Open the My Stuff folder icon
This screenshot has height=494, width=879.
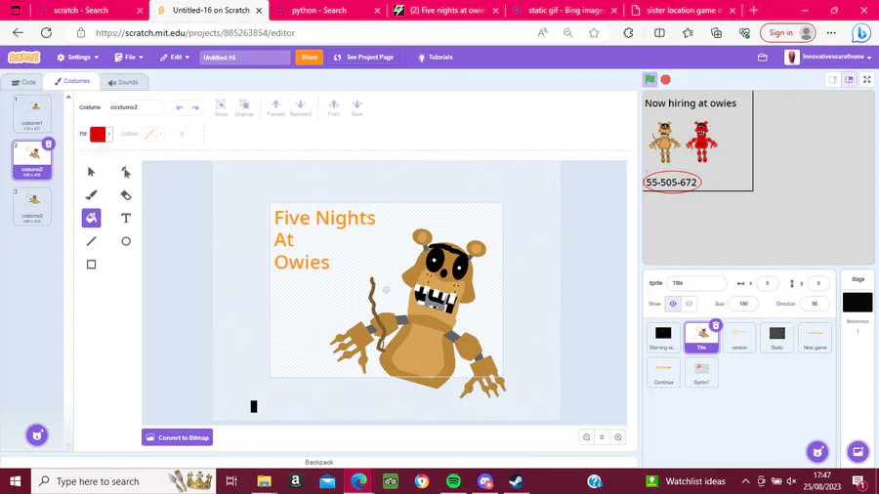pyautogui.click(x=763, y=58)
